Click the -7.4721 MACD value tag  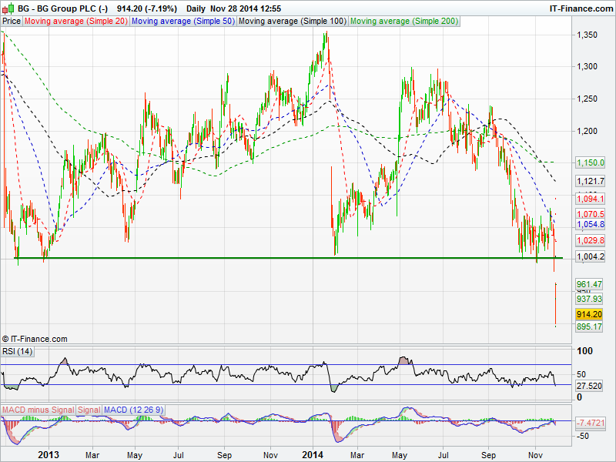tap(591, 423)
